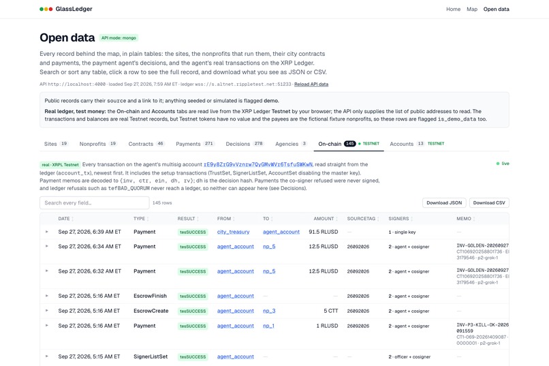Click the Reload API data link

(311, 84)
